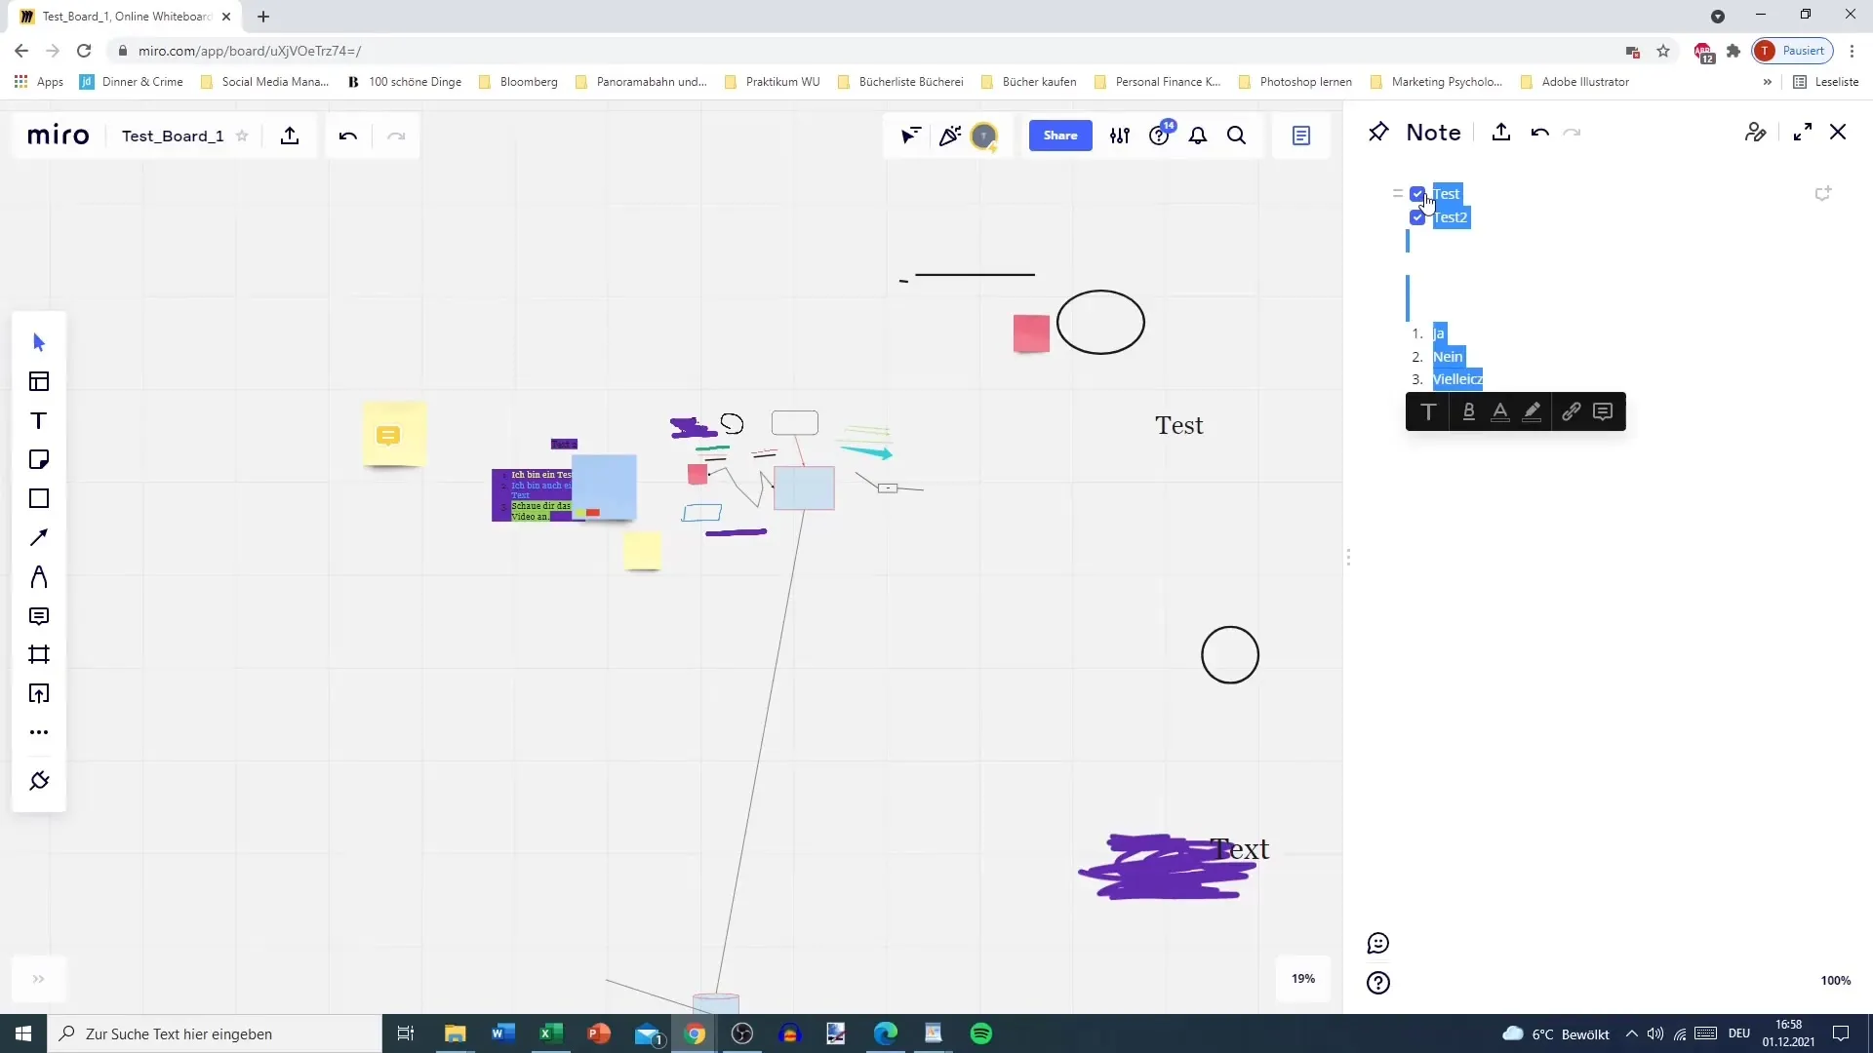Redo board action
This screenshot has height=1053, width=1873.
tap(396, 136)
